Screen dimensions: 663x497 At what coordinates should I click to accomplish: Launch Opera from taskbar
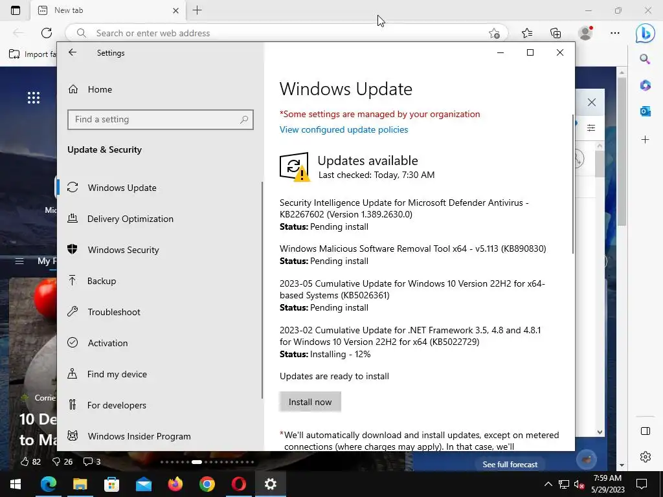point(238,484)
